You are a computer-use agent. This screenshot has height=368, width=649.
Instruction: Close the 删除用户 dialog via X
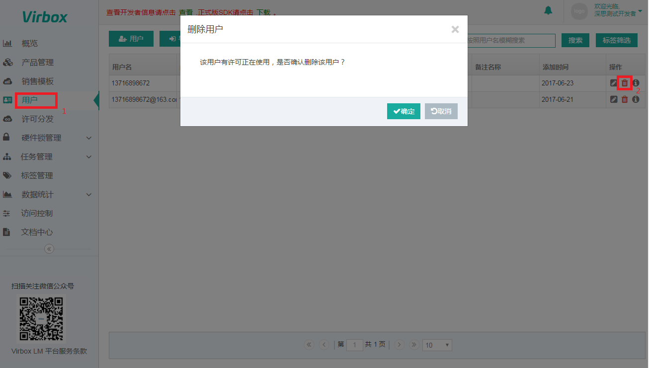[455, 29]
